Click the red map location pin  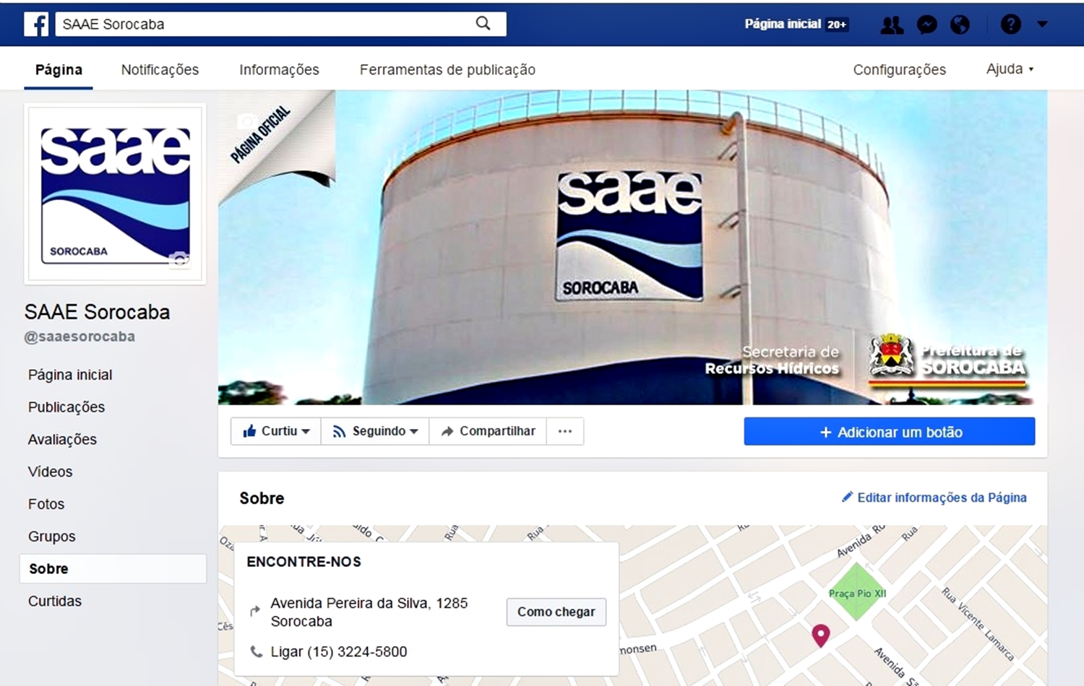click(x=821, y=635)
